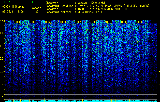
Task: Click the 1904 time marker
Action: point(63,22)
